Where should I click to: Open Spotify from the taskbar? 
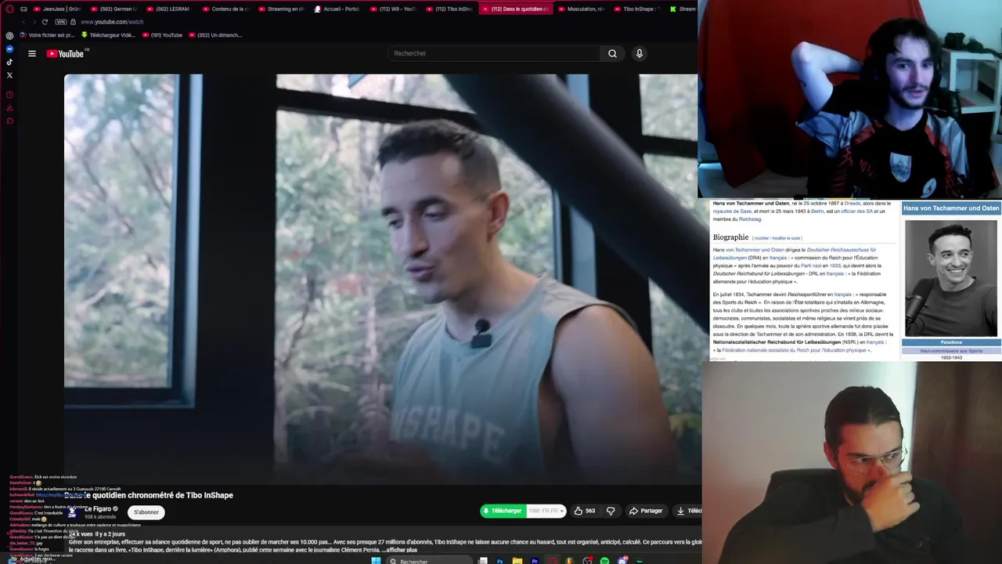coord(604,561)
